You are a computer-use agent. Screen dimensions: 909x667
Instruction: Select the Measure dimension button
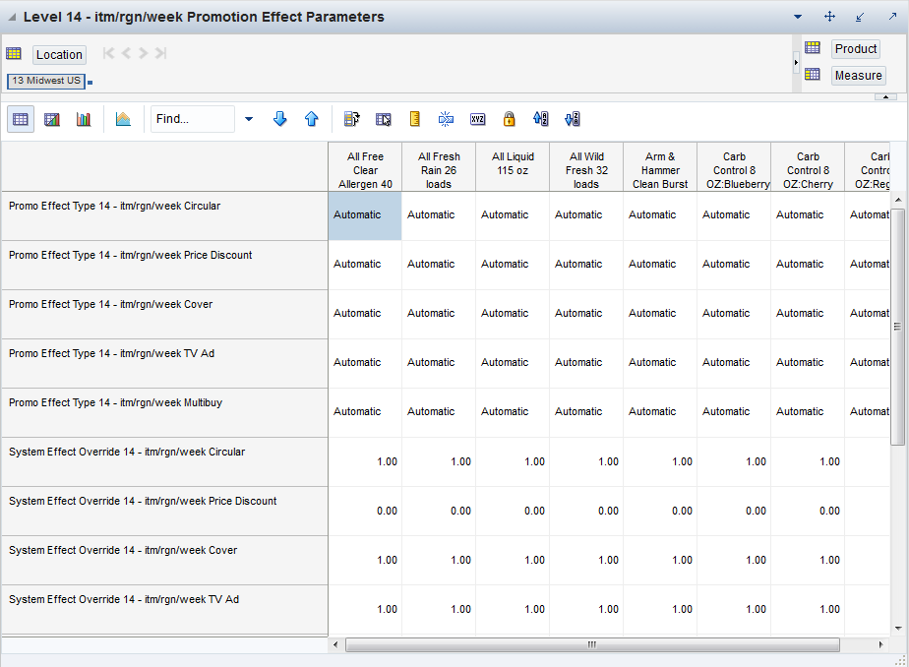coord(857,76)
